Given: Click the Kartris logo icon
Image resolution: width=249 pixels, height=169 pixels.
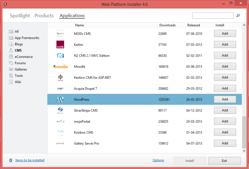Looking at the screenshot, I should click(x=60, y=44).
